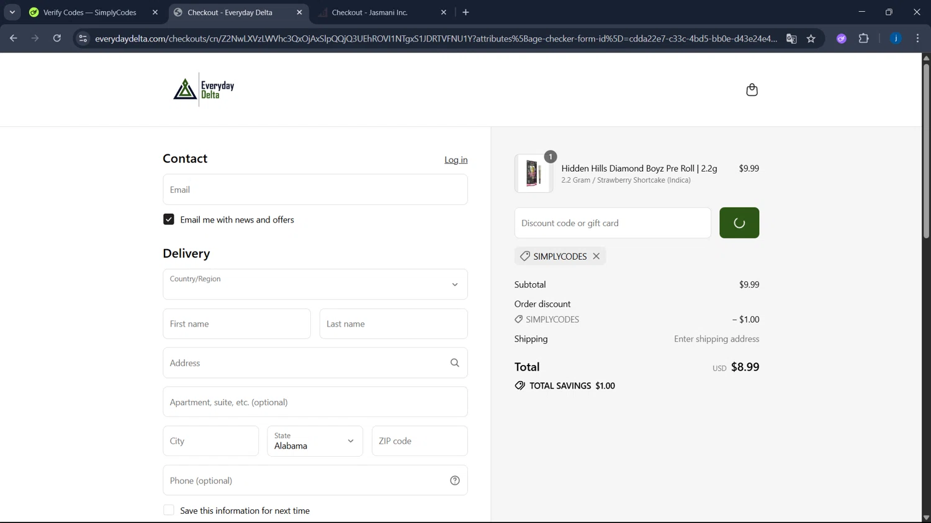The width and height of the screenshot is (931, 523).
Task: Open the translate page icon
Action: coord(791,38)
